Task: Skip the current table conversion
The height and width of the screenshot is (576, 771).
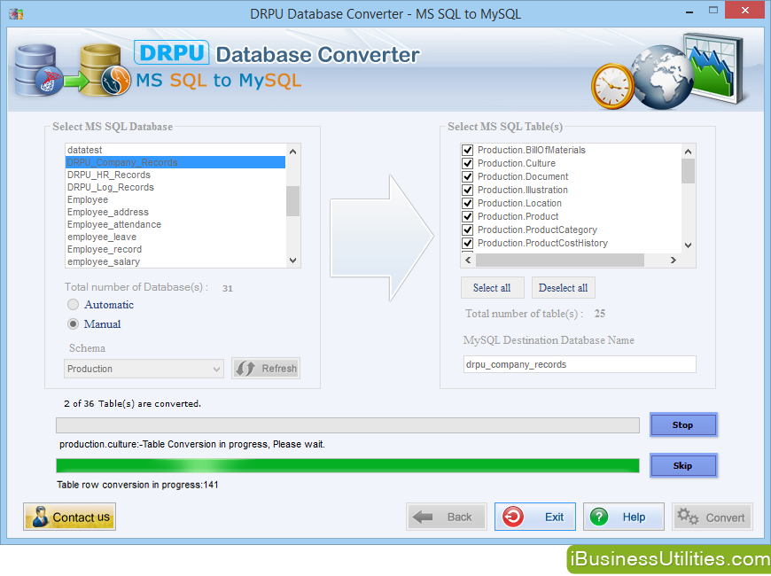Action: tap(683, 465)
